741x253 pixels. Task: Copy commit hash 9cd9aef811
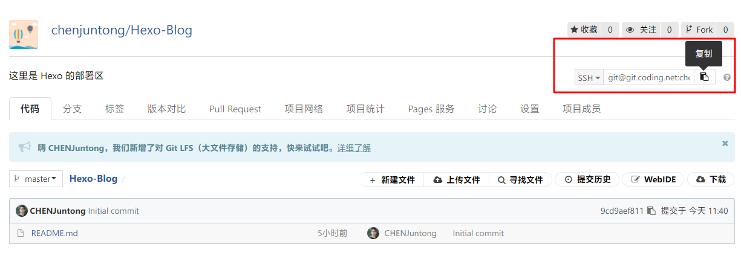tap(651, 211)
